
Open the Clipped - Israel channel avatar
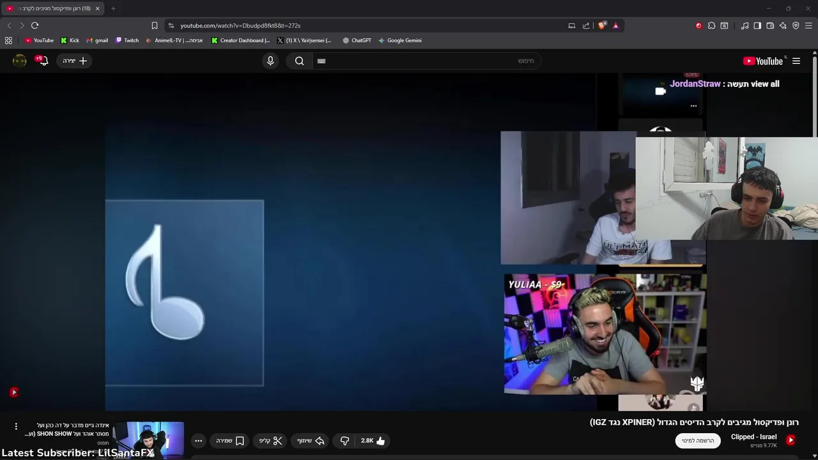(791, 440)
